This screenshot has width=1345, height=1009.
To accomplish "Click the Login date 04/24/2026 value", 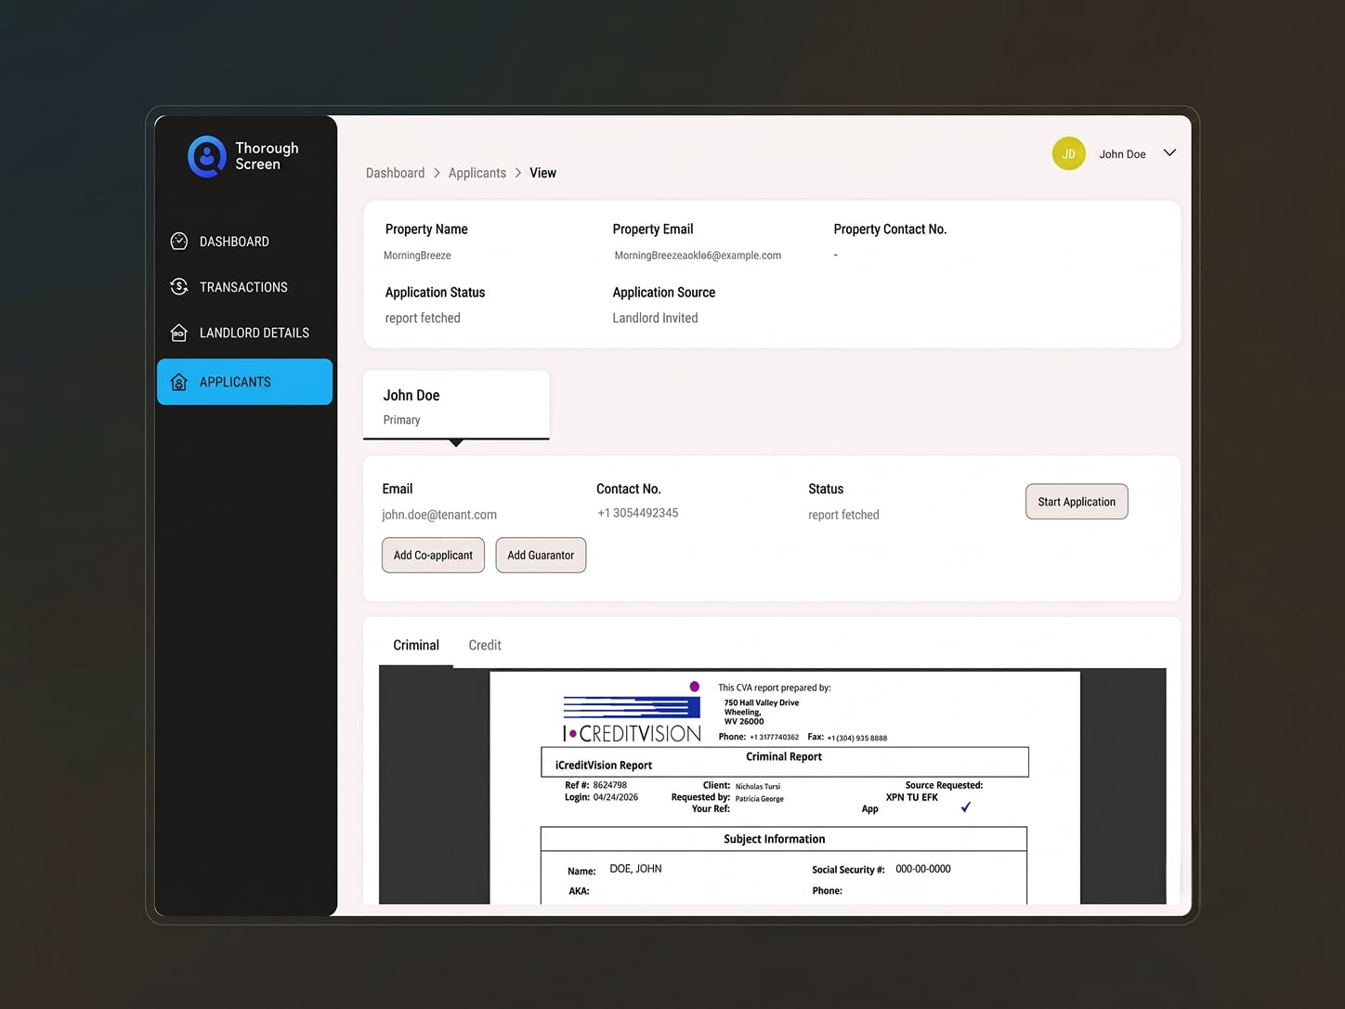I will click(616, 797).
